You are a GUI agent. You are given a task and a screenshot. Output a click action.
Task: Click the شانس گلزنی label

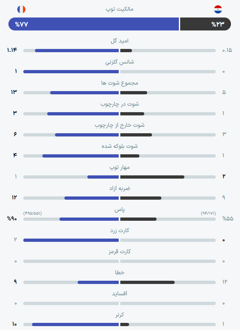click(119, 62)
